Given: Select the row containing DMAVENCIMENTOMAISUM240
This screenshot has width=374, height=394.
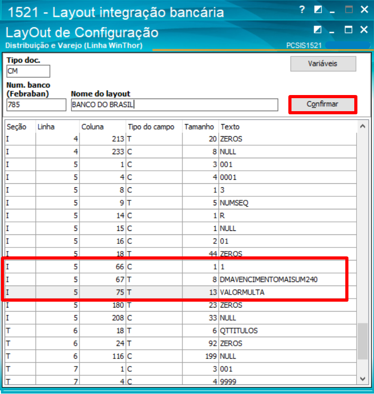Looking at the screenshot, I should (179, 279).
